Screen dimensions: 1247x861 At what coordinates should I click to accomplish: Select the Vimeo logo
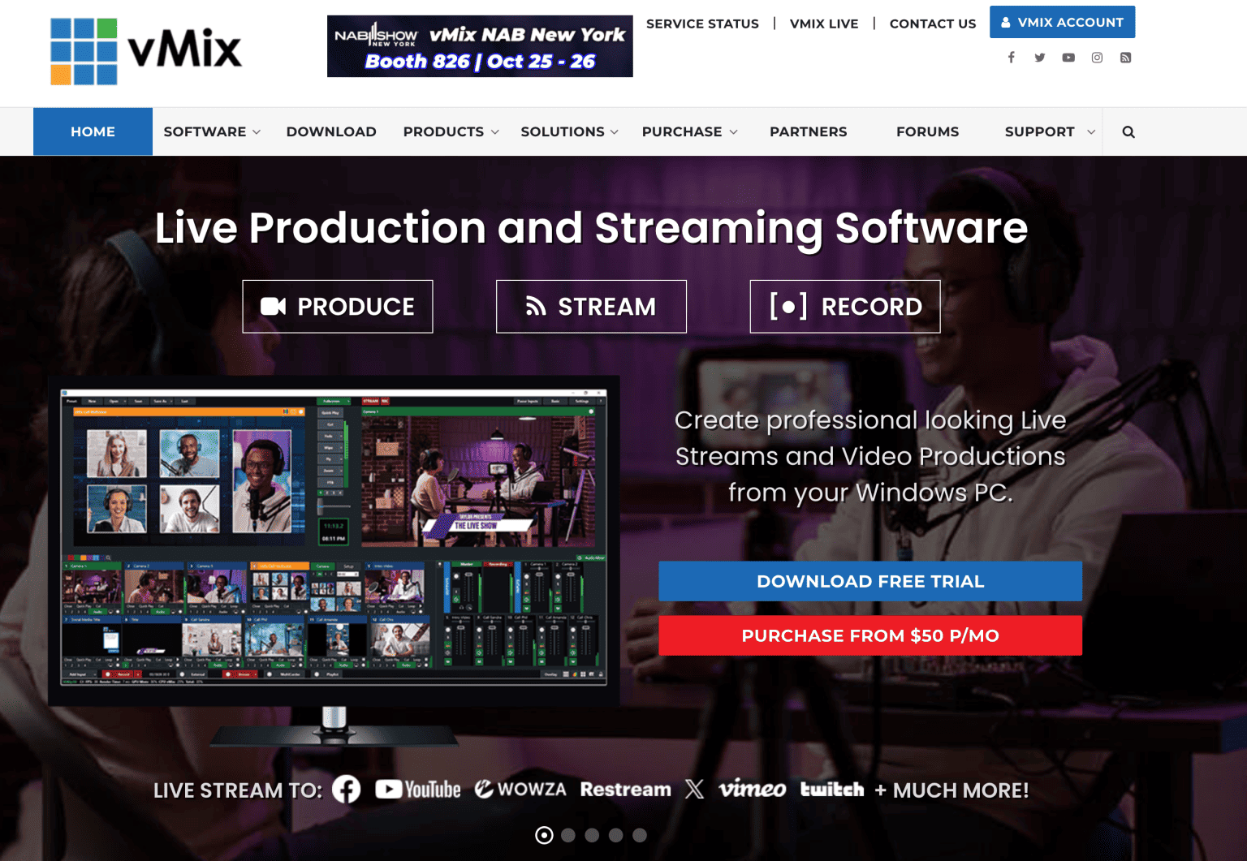click(x=753, y=789)
